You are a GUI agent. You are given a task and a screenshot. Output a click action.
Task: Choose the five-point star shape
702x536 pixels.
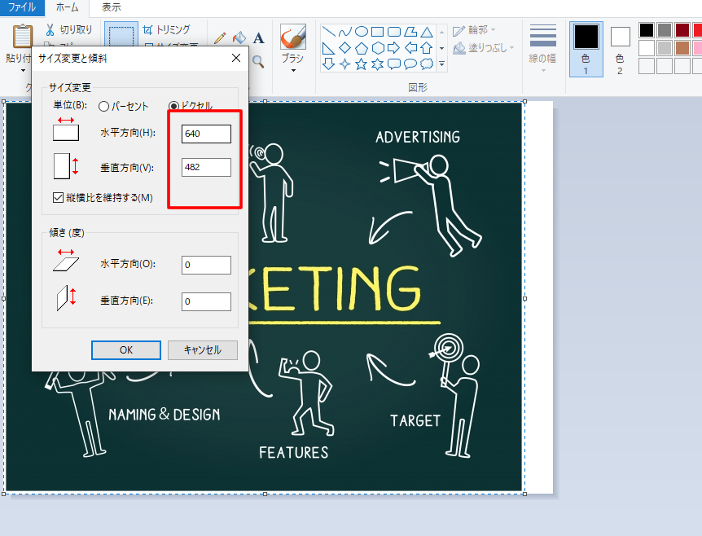(x=361, y=64)
